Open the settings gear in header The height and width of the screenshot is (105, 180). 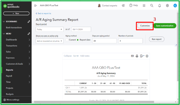pyautogui.click(x=167, y=6)
